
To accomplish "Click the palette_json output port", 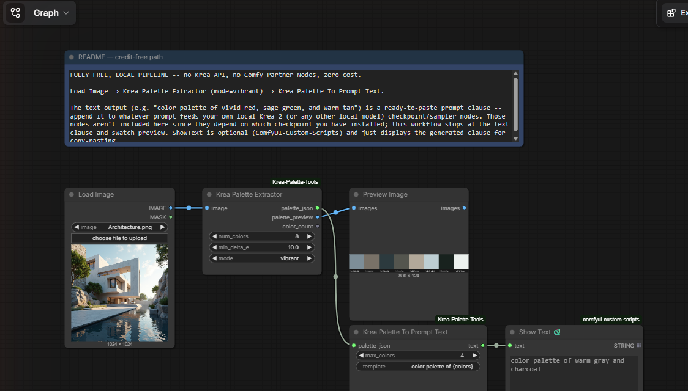I will pos(318,208).
